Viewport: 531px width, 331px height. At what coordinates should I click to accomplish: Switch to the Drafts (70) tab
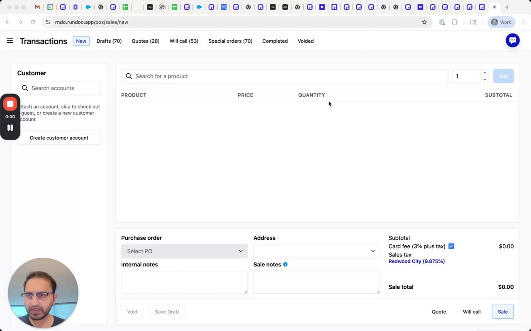109,41
